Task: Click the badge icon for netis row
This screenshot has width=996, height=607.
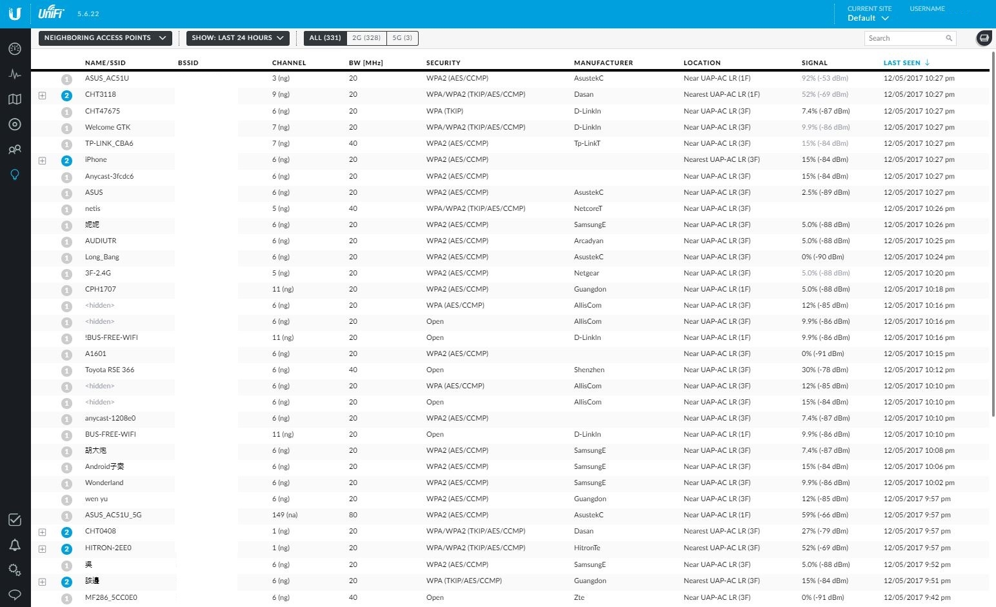Action: pyautogui.click(x=66, y=210)
